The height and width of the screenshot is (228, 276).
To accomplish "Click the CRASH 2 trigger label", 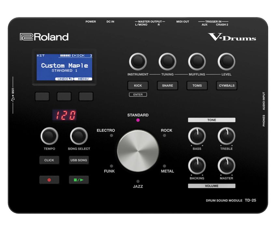I will (222, 25).
